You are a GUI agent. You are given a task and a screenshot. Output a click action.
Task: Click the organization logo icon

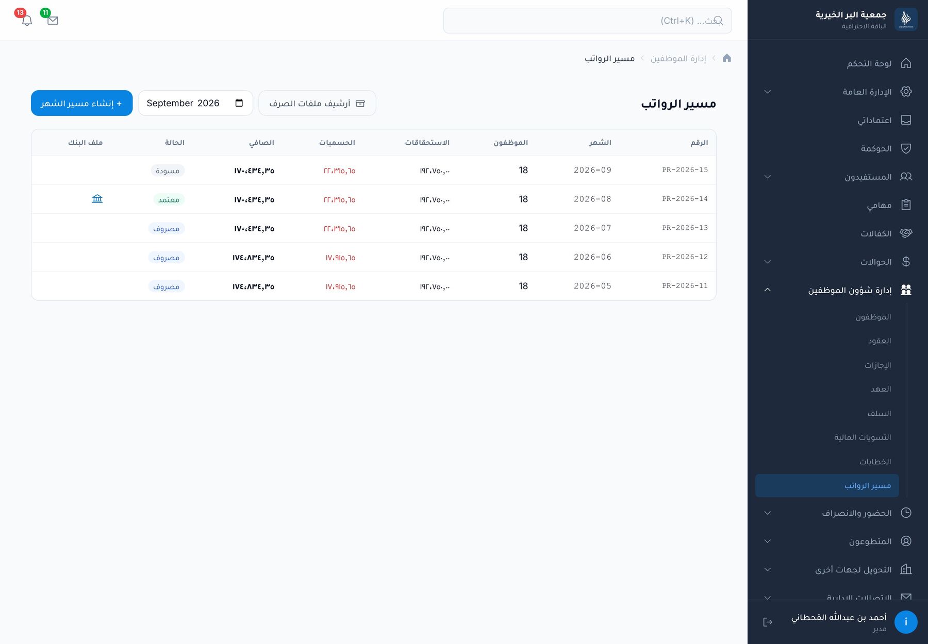click(906, 20)
